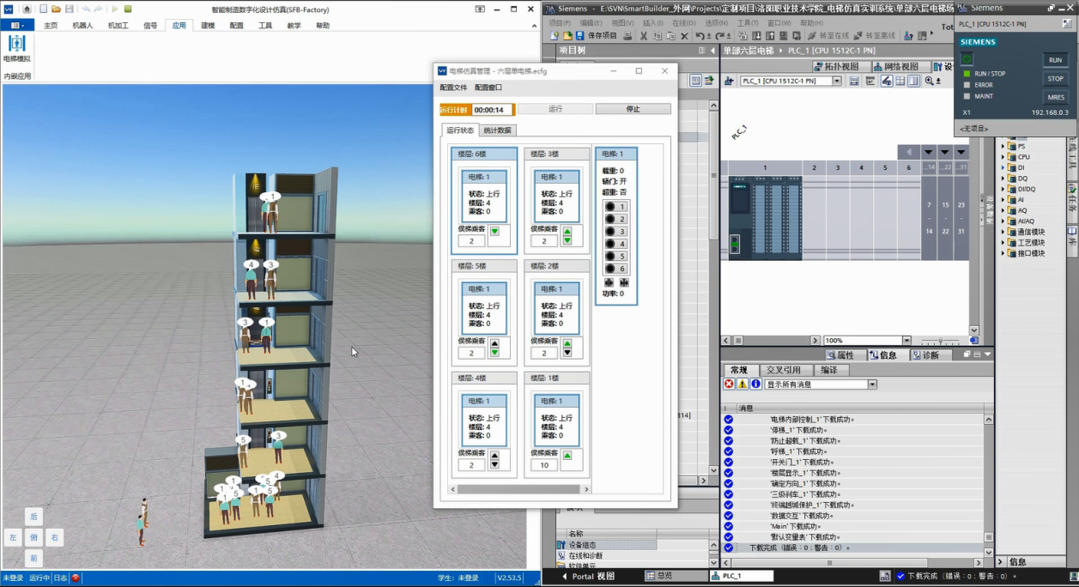The image size is (1079, 587).
Task: Click the home icon in SFB-Factory title bar
Action: coord(27,9)
